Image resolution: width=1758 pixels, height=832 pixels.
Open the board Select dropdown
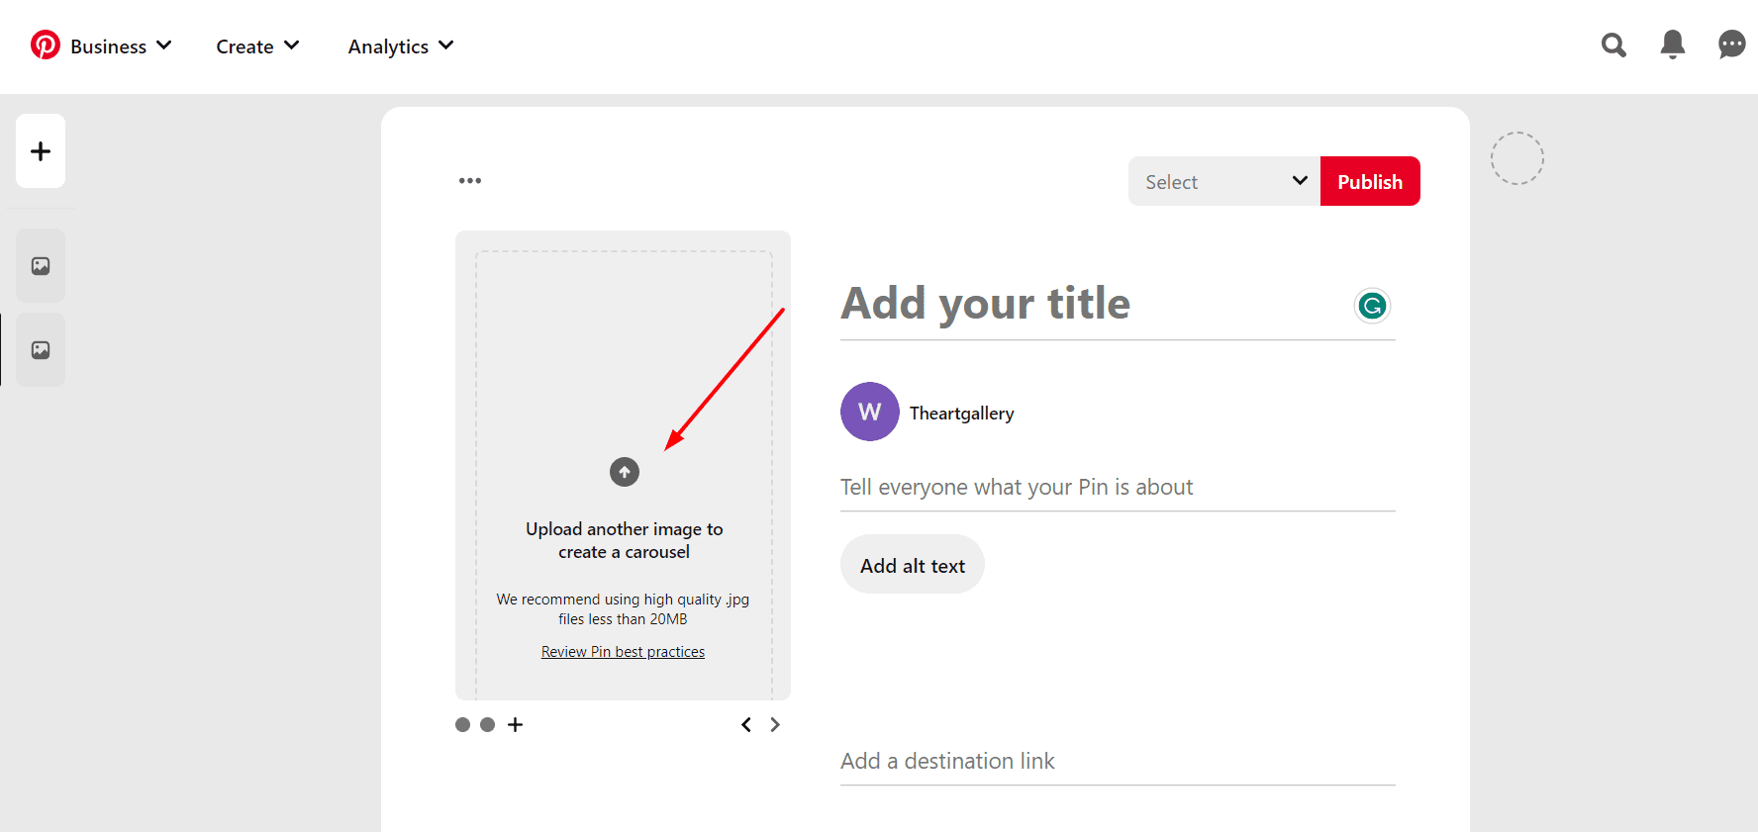tap(1223, 182)
